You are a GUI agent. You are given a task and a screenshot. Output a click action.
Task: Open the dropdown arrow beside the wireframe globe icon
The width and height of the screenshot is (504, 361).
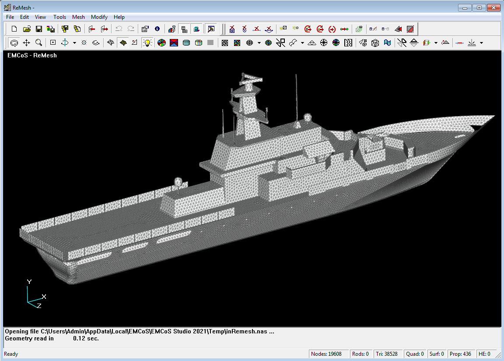[x=259, y=43]
